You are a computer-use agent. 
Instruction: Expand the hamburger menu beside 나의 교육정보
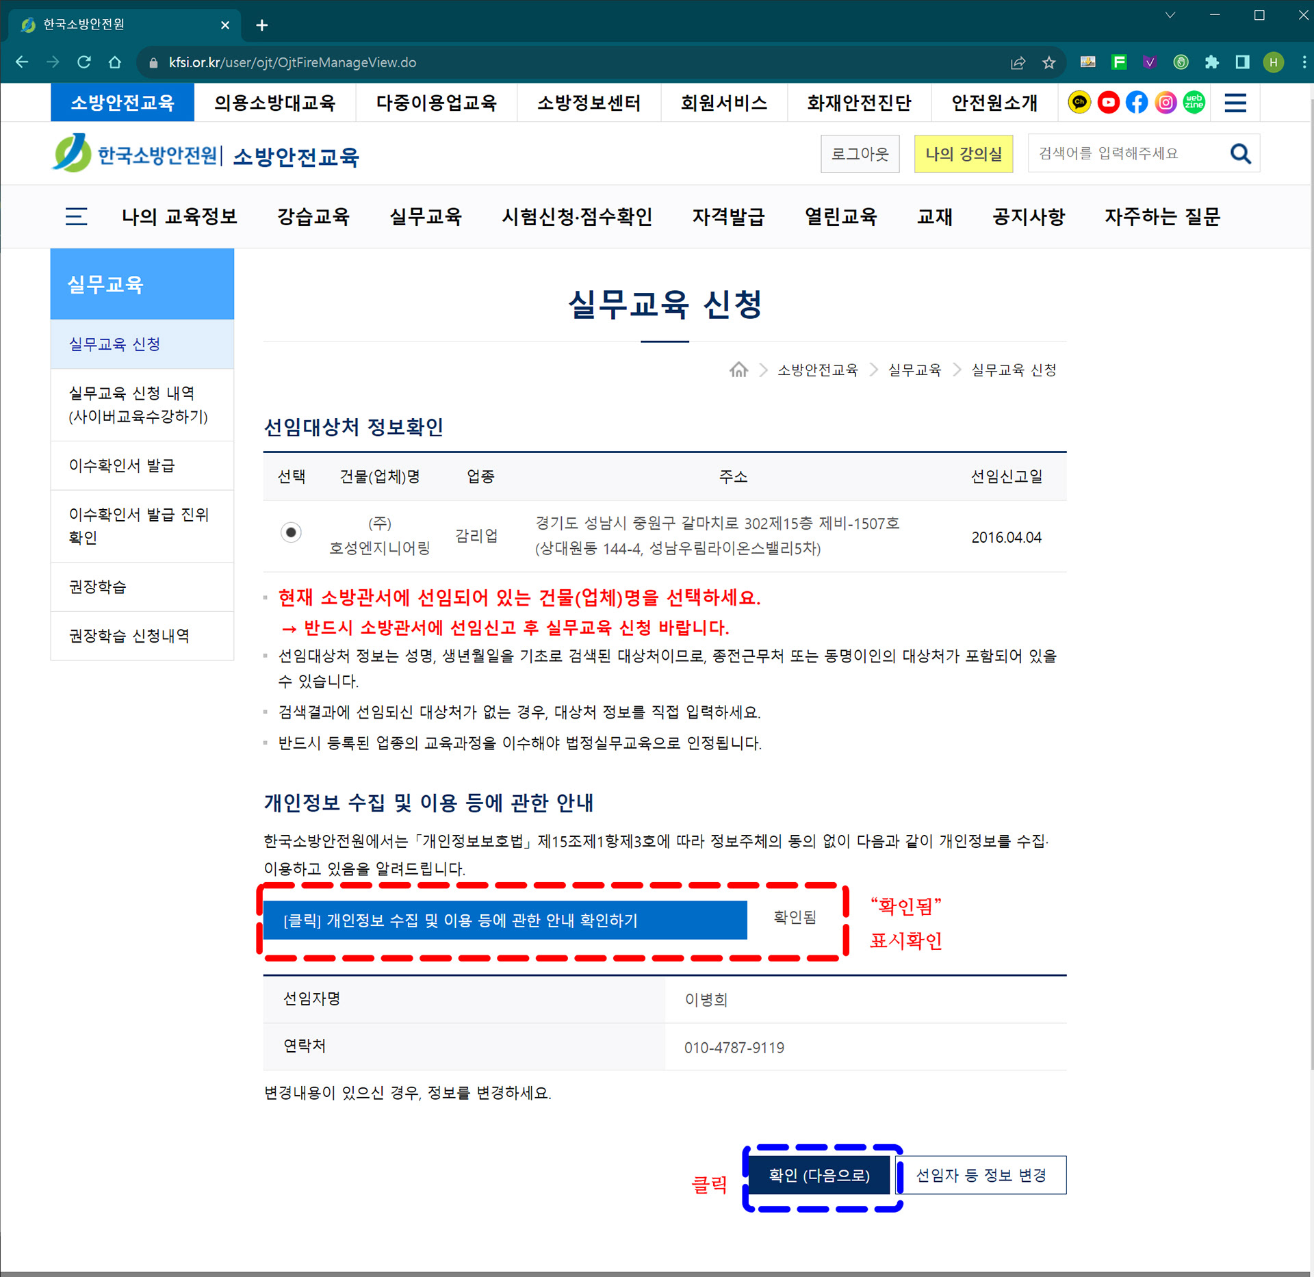pyautogui.click(x=76, y=217)
